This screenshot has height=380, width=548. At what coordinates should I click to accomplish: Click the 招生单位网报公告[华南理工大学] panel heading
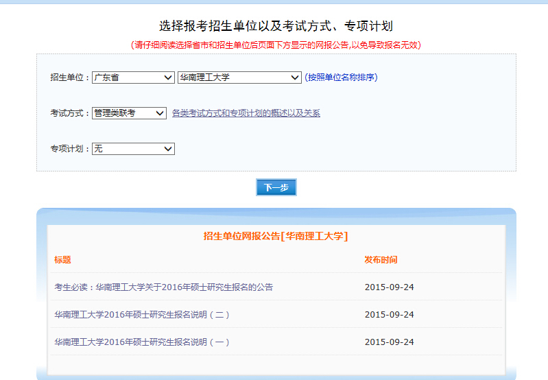pyautogui.click(x=276, y=236)
